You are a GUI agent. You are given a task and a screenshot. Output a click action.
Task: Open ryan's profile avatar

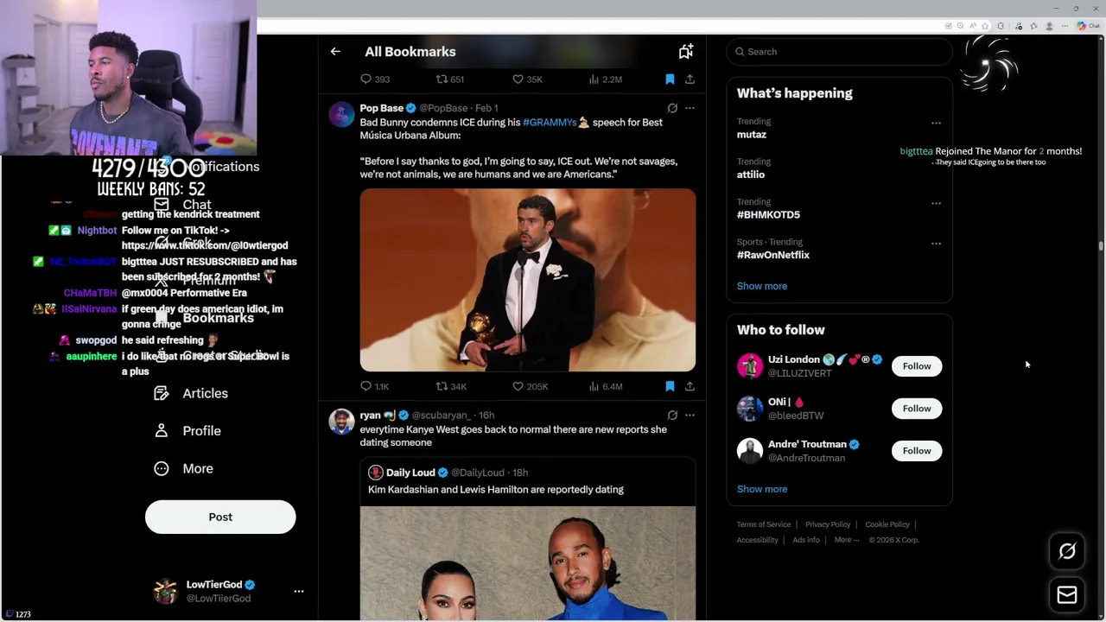341,422
